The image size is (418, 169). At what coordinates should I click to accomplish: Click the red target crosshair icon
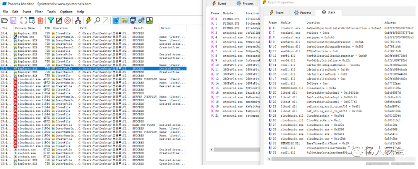(x=68, y=20)
